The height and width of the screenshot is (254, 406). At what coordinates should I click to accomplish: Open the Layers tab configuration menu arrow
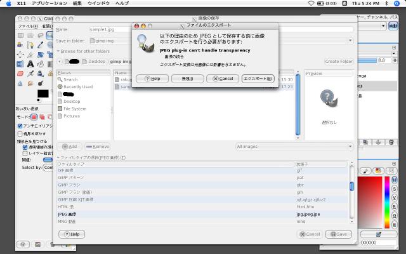pos(394,48)
